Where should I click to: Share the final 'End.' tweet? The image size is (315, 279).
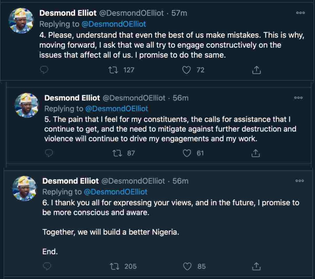[x=256, y=266]
